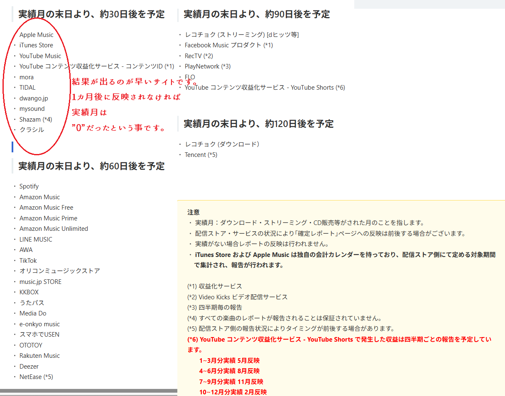Click the RecTV (*2) list item
The image size is (505, 396).
[x=199, y=56]
